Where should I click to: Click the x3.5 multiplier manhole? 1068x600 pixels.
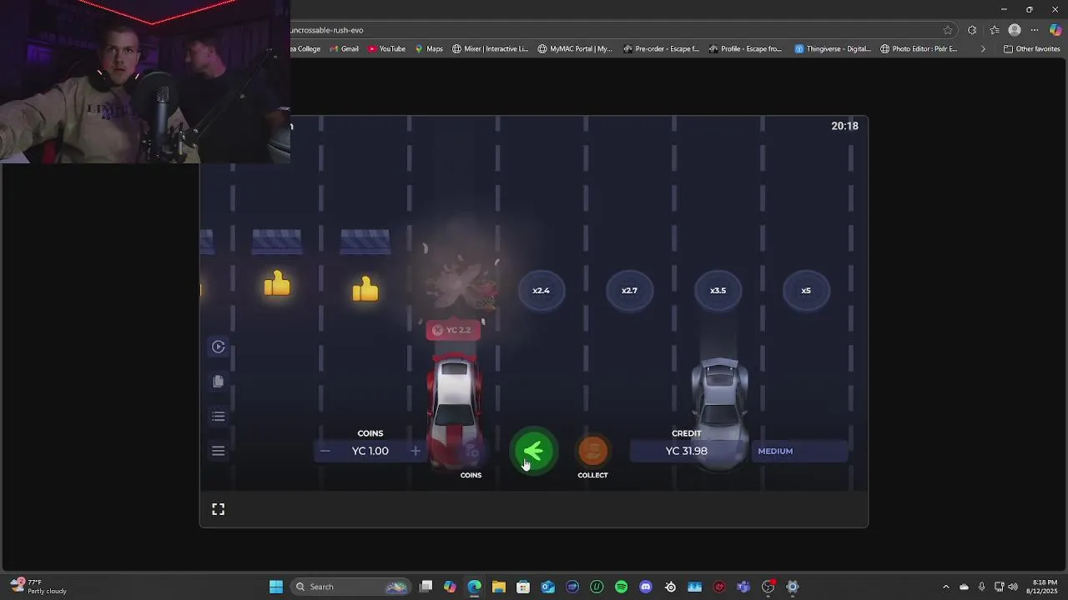(718, 291)
